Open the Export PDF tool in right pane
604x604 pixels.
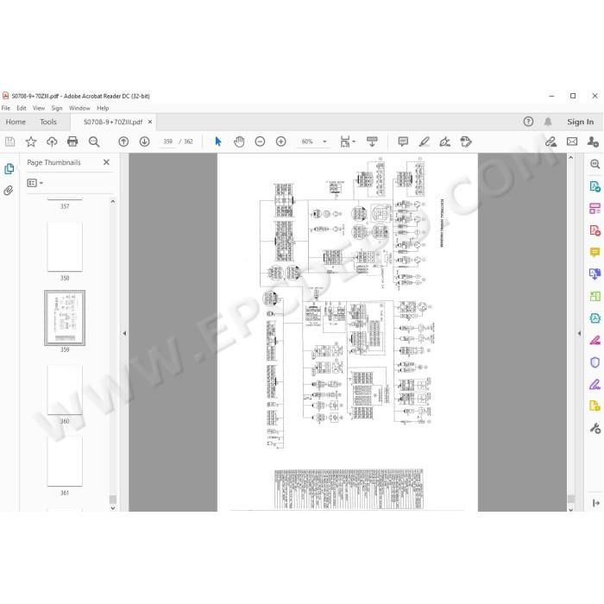tap(595, 187)
